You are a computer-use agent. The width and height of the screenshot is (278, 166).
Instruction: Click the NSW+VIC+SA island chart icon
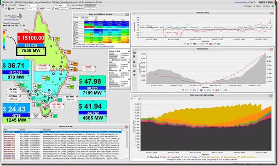point(129,71)
